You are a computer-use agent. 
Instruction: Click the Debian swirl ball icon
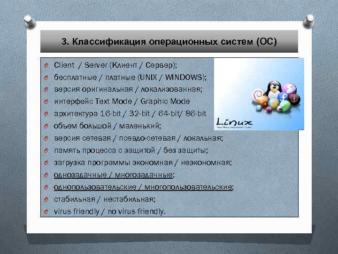click(x=257, y=95)
